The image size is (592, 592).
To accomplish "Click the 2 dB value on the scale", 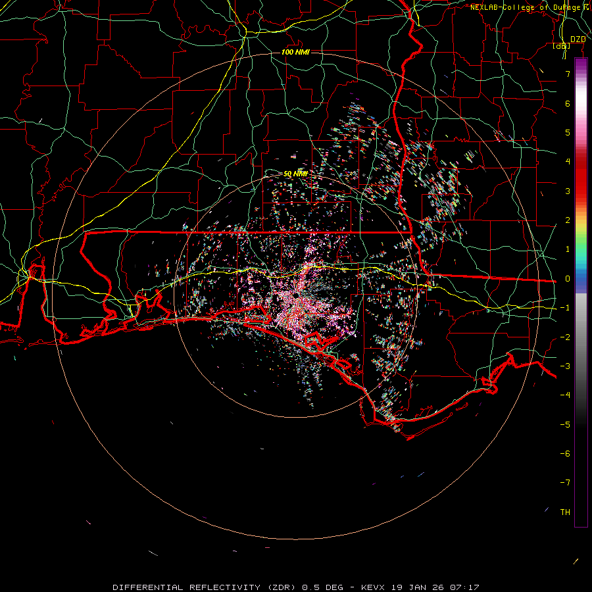I will 568,220.
